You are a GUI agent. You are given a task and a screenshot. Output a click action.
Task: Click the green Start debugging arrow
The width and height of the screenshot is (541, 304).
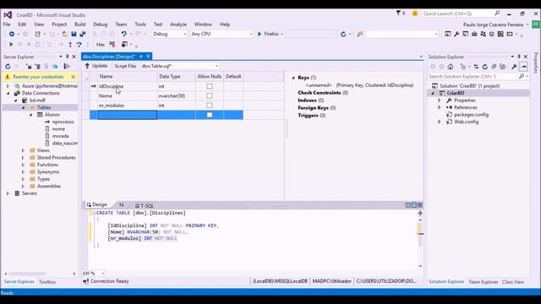tap(11, 45)
